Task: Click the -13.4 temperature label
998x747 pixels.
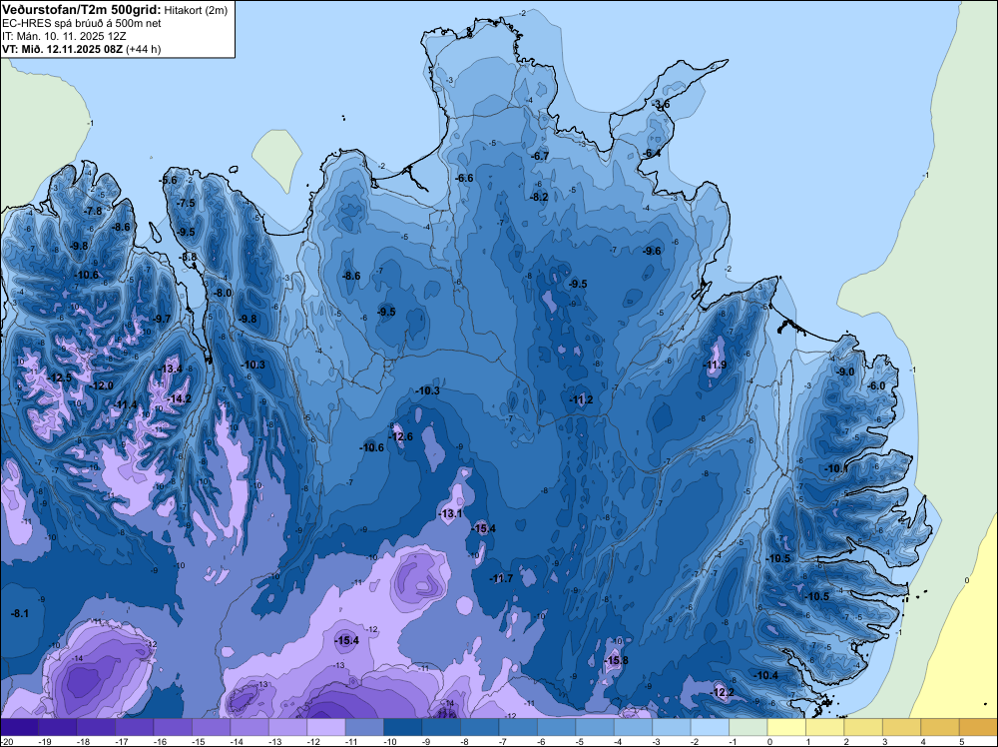Action: point(171,369)
